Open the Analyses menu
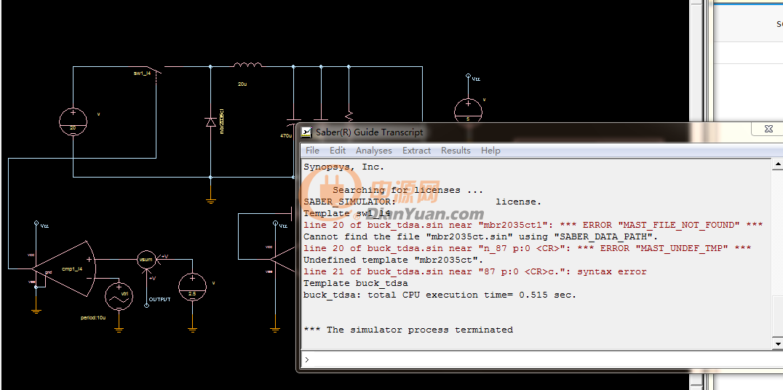 373,151
